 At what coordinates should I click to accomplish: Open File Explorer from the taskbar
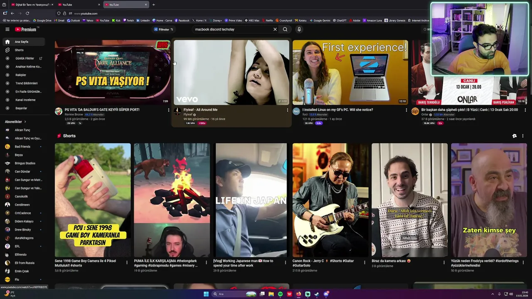coord(271,294)
